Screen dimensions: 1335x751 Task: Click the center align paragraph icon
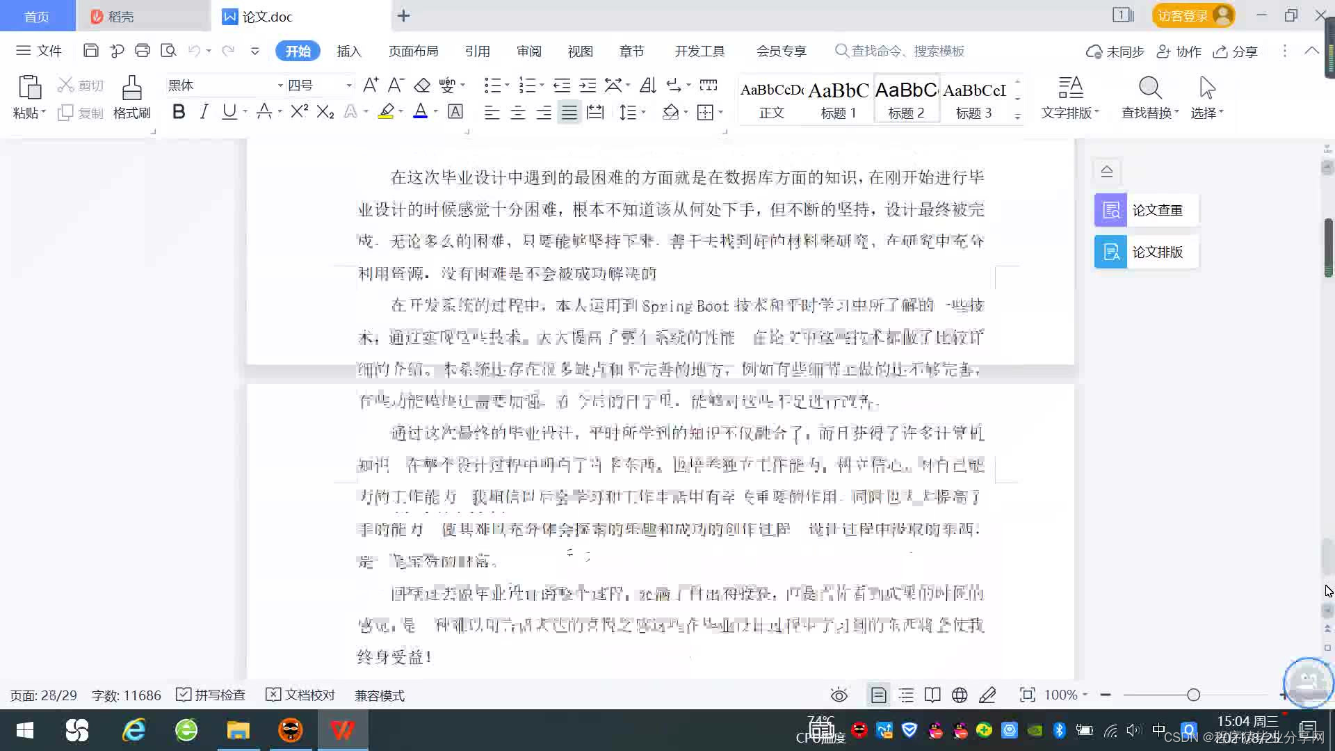click(518, 113)
